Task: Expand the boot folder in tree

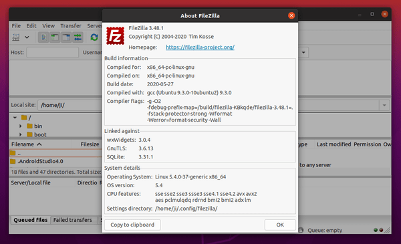Action: pyautogui.click(x=21, y=134)
